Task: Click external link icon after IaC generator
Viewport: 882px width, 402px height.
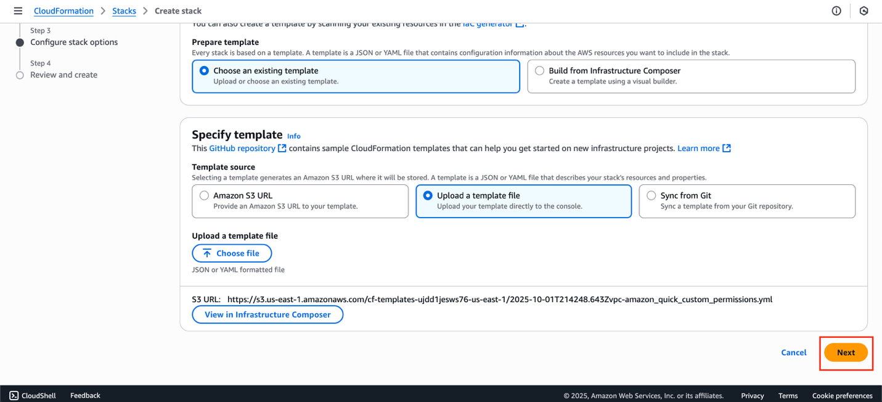Action: pos(520,24)
